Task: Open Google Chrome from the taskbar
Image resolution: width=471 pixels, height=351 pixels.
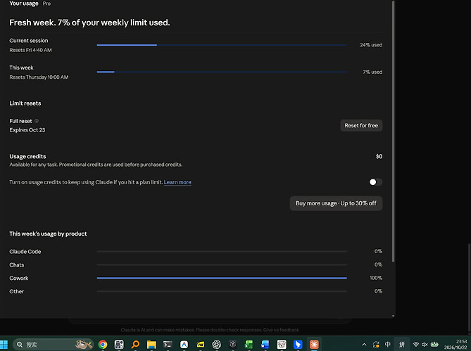Action: pos(103,345)
